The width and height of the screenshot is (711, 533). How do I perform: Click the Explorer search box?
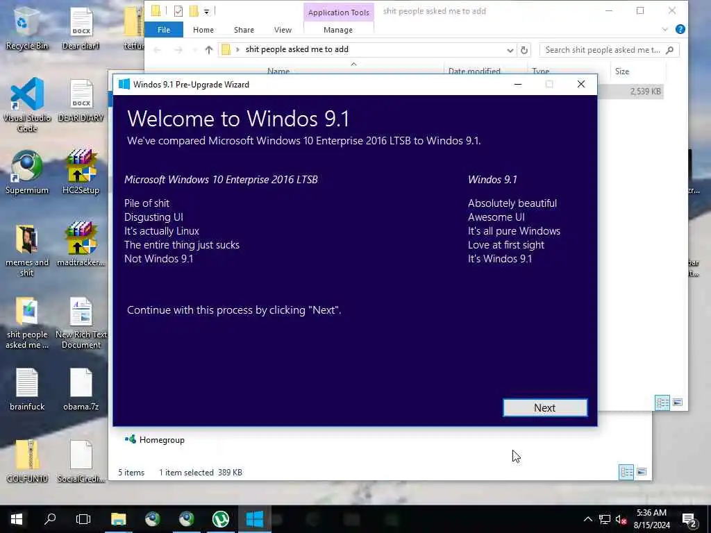(x=609, y=50)
